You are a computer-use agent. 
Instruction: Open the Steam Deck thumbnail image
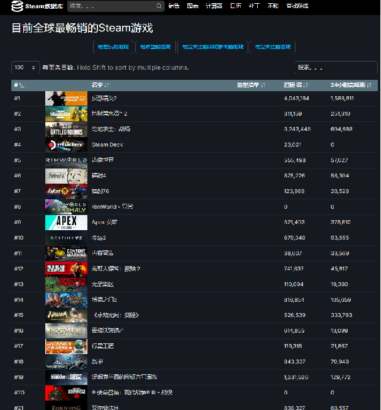66,145
